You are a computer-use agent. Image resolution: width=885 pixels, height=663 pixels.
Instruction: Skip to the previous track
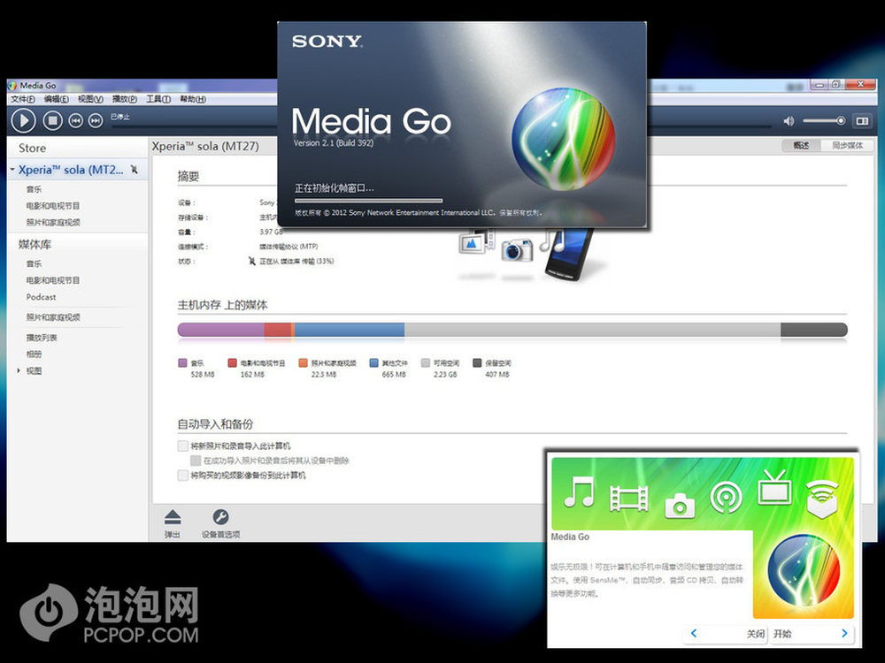[x=75, y=120]
